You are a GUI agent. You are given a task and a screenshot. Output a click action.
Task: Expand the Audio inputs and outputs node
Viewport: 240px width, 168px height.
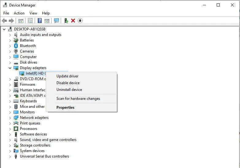click(x=10, y=35)
